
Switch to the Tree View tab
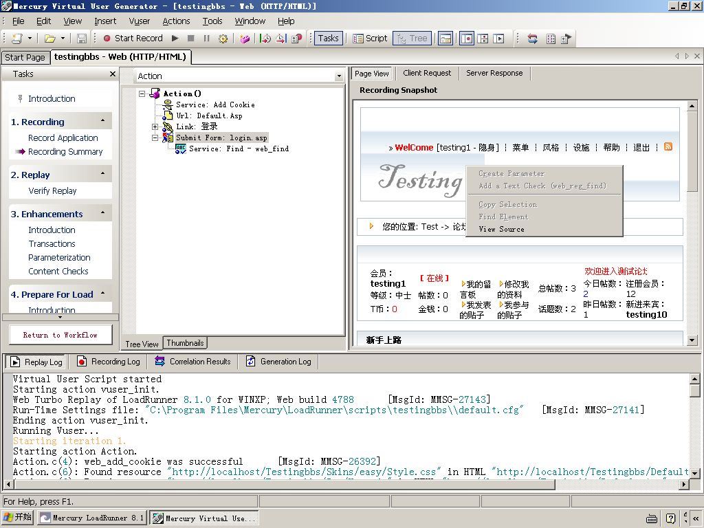tap(142, 344)
